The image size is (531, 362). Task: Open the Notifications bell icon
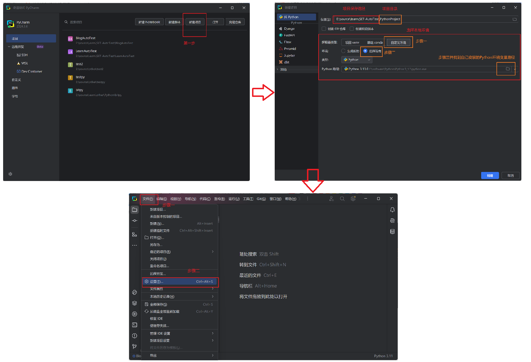tap(392, 210)
